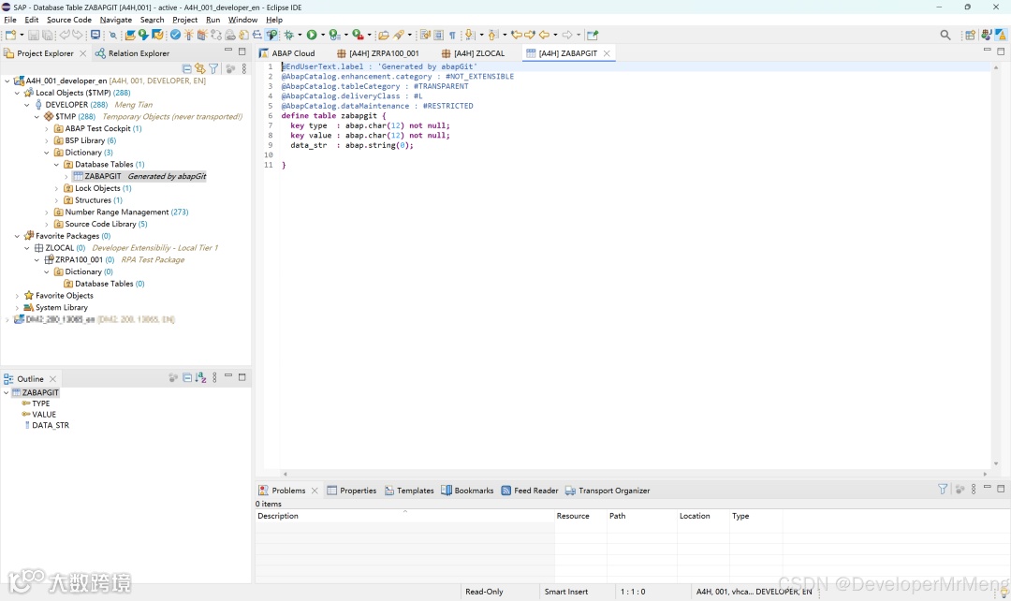Toggle alphabetical sort in Outline view
This screenshot has width=1011, height=601.
pos(200,378)
